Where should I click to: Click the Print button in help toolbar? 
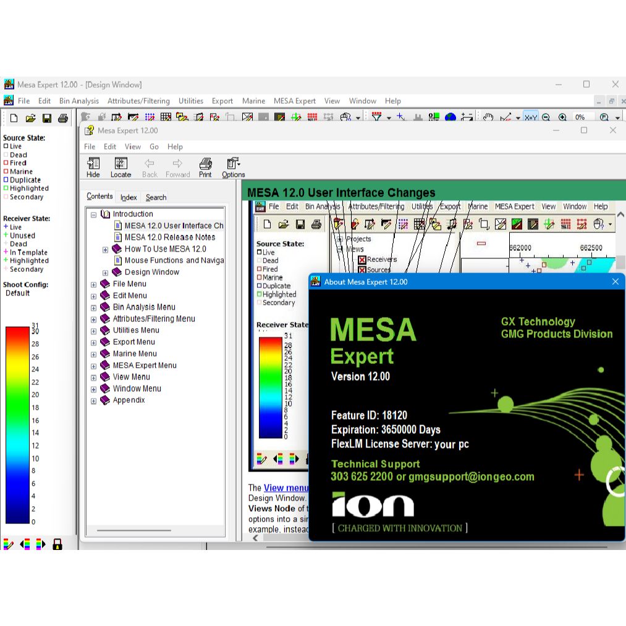pyautogui.click(x=205, y=167)
